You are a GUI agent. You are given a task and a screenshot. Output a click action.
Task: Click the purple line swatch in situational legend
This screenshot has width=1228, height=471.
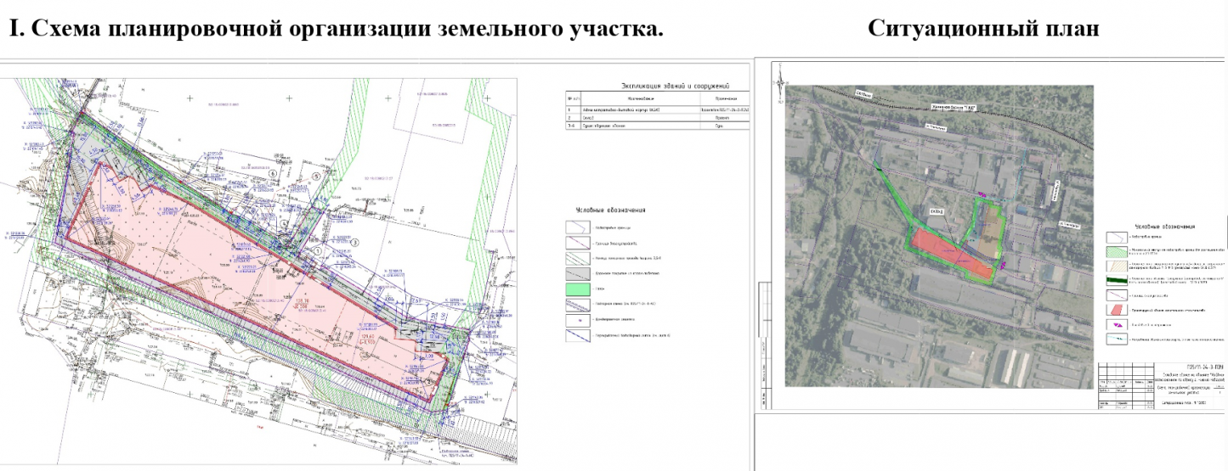(1117, 295)
